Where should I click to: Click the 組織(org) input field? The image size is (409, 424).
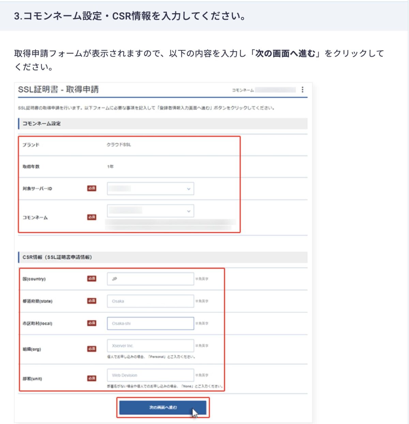pos(150,346)
